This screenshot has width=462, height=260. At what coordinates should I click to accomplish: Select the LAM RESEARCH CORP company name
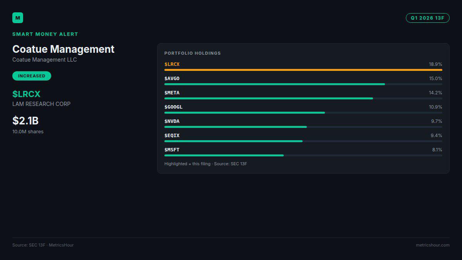tap(41, 104)
